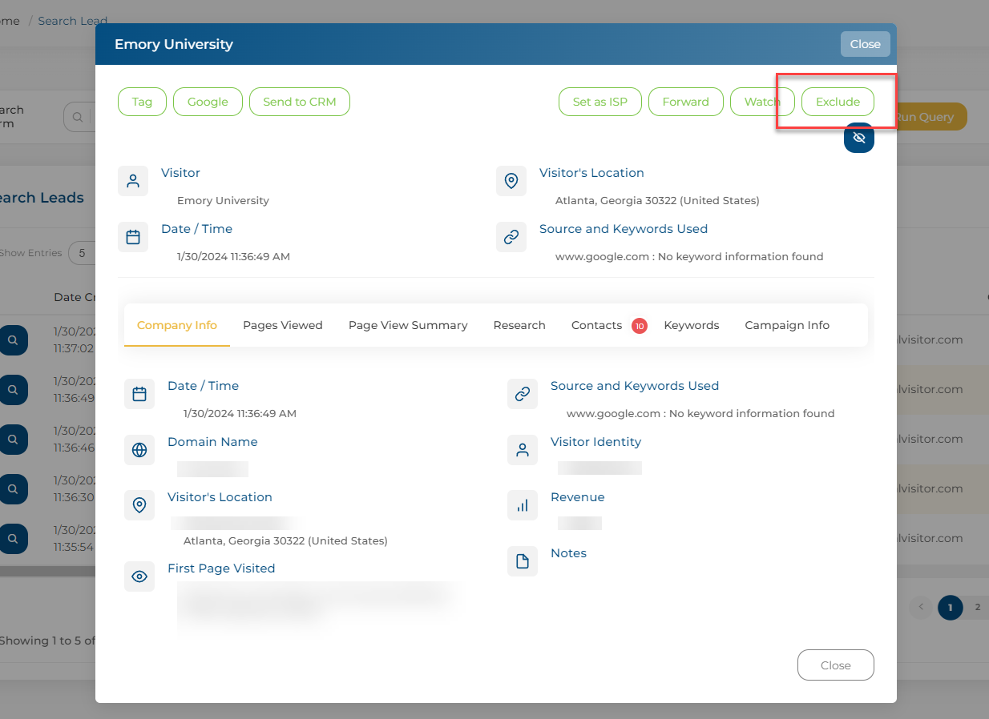Image resolution: width=989 pixels, height=719 pixels.
Task: Click the Emory University value under Visitor
Action: coord(223,200)
